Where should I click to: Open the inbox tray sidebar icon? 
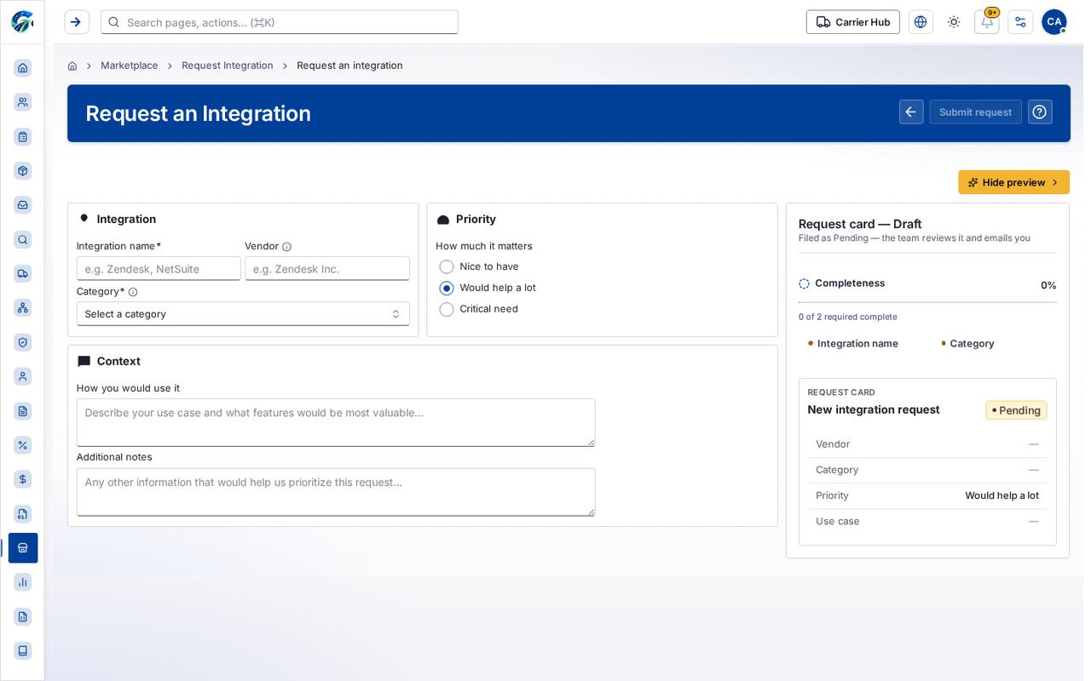click(23, 205)
